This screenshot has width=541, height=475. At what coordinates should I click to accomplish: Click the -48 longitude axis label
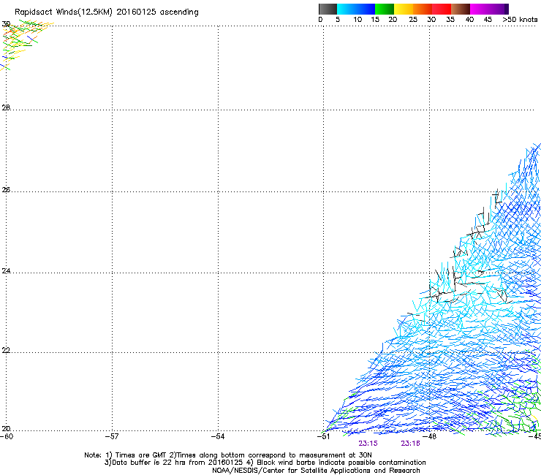point(430,436)
